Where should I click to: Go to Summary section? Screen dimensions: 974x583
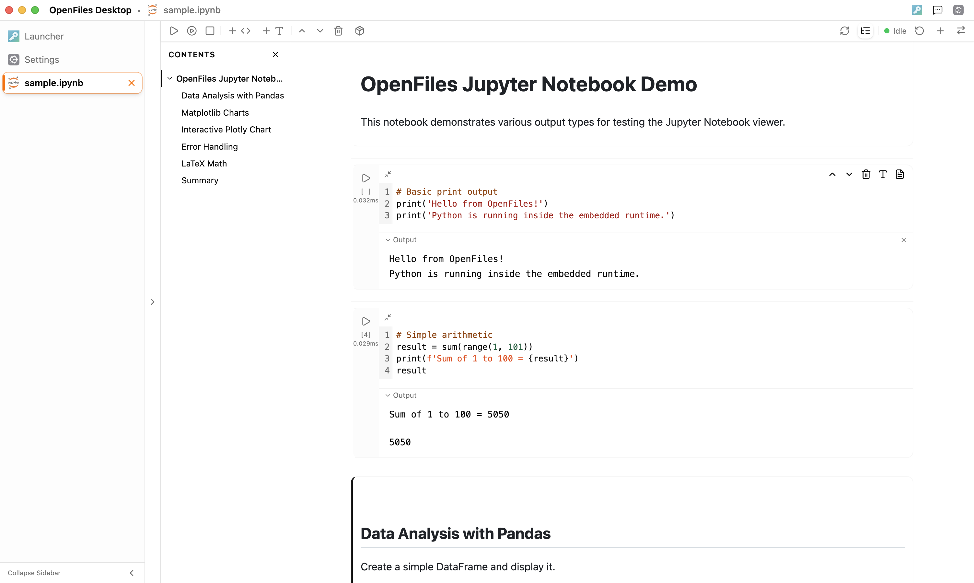(200, 180)
